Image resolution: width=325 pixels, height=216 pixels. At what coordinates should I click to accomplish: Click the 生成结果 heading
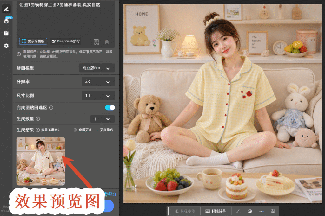click(x=25, y=130)
